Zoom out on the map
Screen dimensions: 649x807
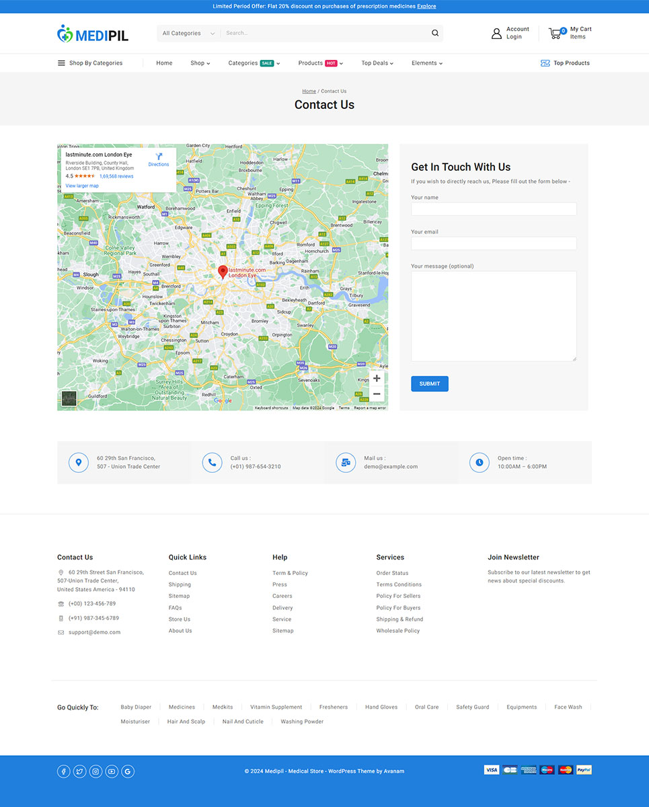tap(377, 394)
